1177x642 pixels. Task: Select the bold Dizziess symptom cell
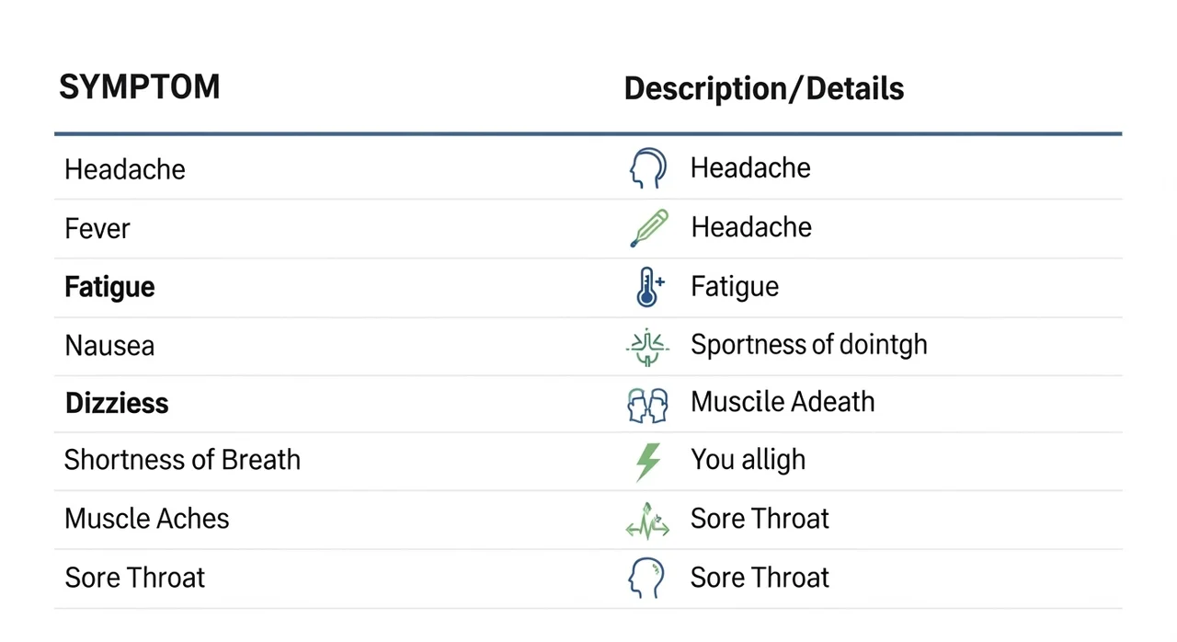click(117, 404)
